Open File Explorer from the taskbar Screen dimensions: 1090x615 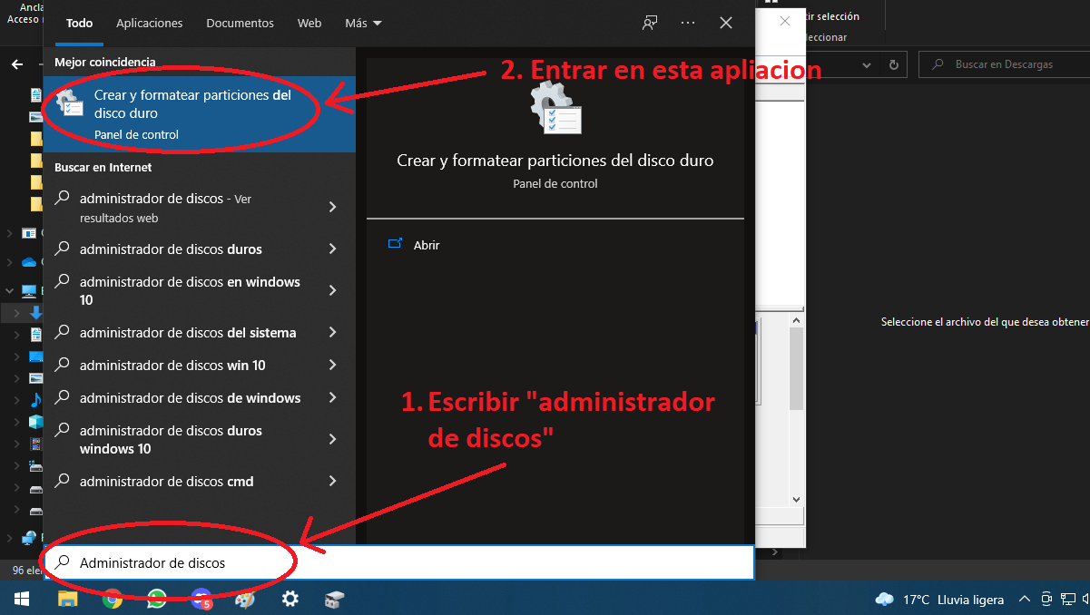point(68,599)
